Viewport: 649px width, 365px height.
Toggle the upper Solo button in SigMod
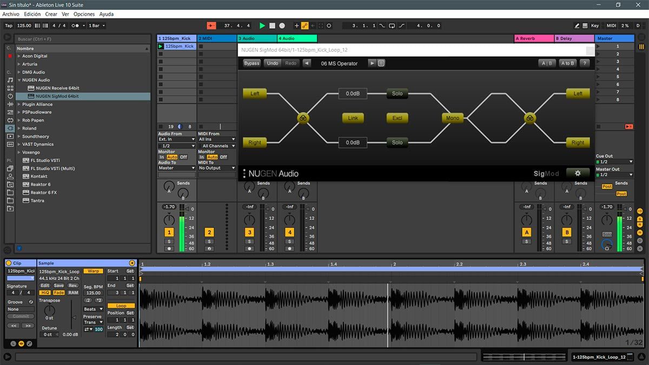click(x=398, y=94)
